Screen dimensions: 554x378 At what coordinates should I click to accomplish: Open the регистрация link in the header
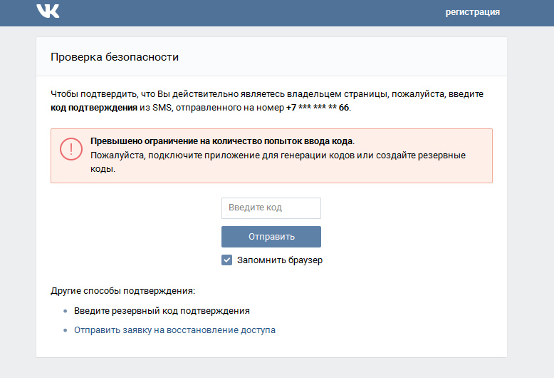(472, 12)
